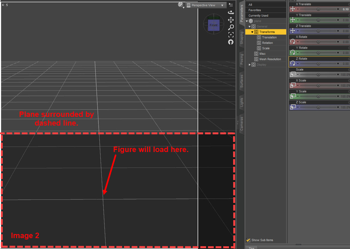Viewport: 350px width, 249px height.
Task: Collapse the Transforms group arrow
Action: pos(252,32)
